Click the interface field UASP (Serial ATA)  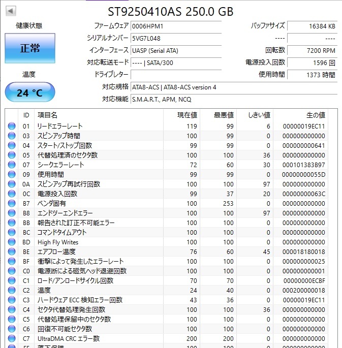click(x=176, y=51)
